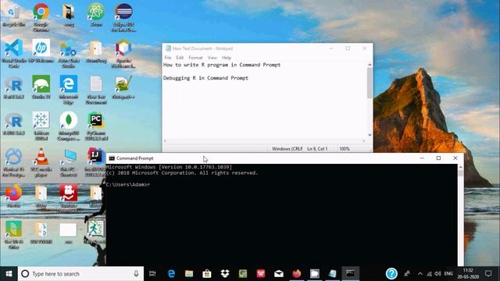Switch to Firefox on the taskbar
Viewport: 500px width, 281px height.
pos(297,274)
